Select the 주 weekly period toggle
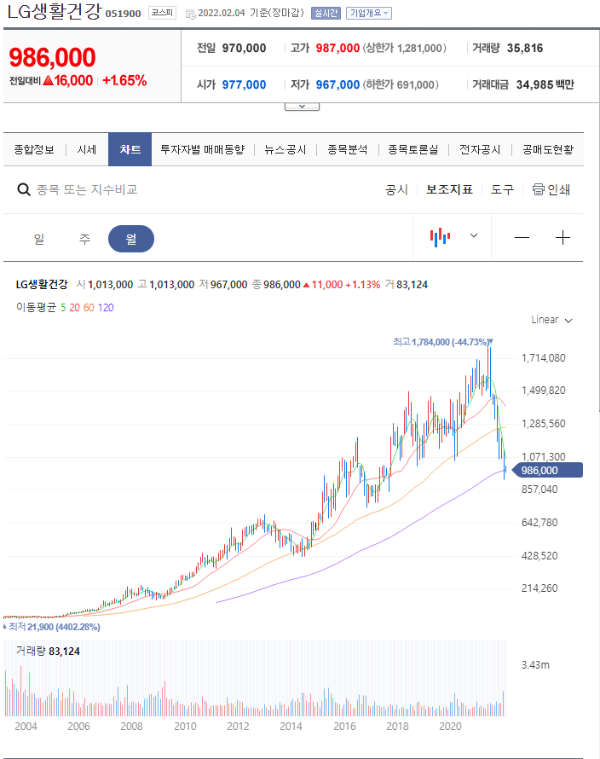This screenshot has height=759, width=600. (84, 239)
